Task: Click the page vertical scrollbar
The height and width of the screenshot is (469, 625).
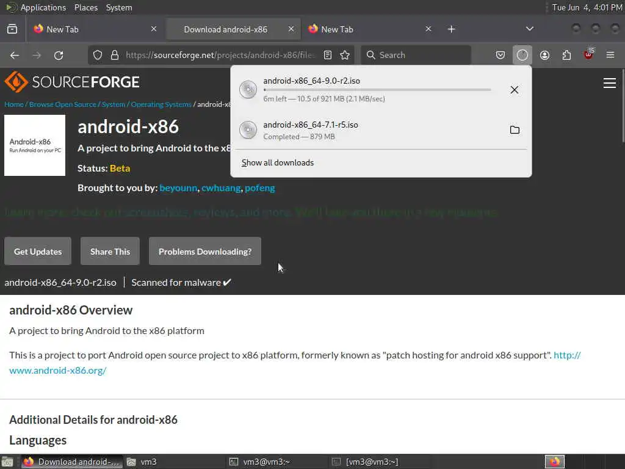Action: [x=622, y=105]
